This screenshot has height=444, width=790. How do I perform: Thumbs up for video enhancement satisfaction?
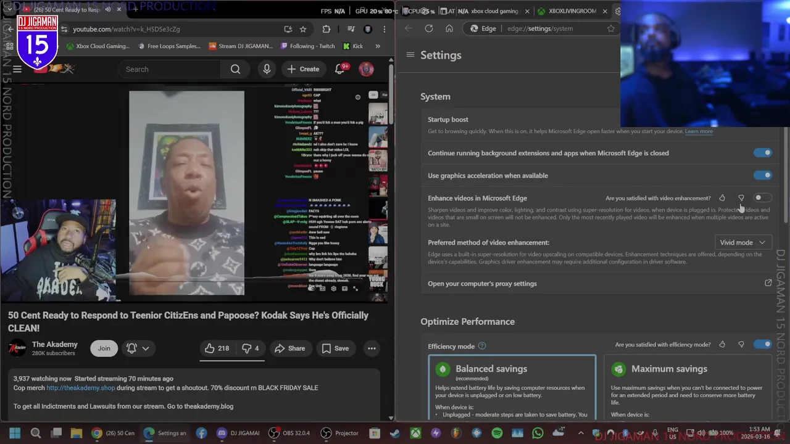[722, 198]
